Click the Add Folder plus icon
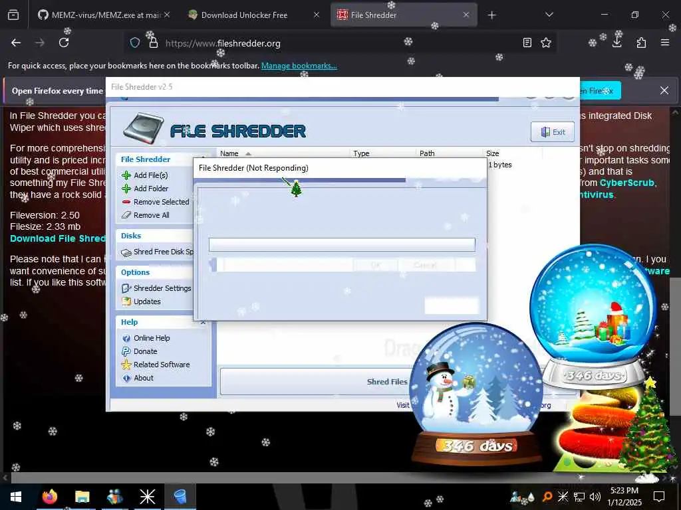 click(x=126, y=189)
